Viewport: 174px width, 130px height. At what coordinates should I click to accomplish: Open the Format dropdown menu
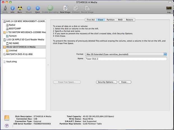click(126, 54)
